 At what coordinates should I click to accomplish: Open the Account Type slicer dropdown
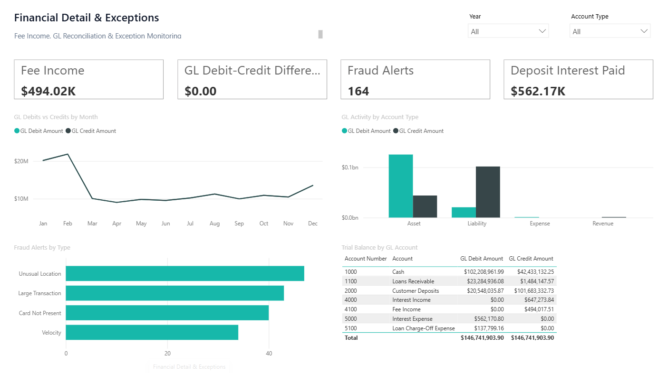610,31
